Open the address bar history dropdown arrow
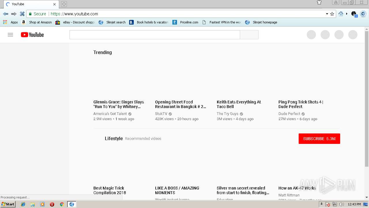Viewport: 369px width, 208px height. (327, 14)
